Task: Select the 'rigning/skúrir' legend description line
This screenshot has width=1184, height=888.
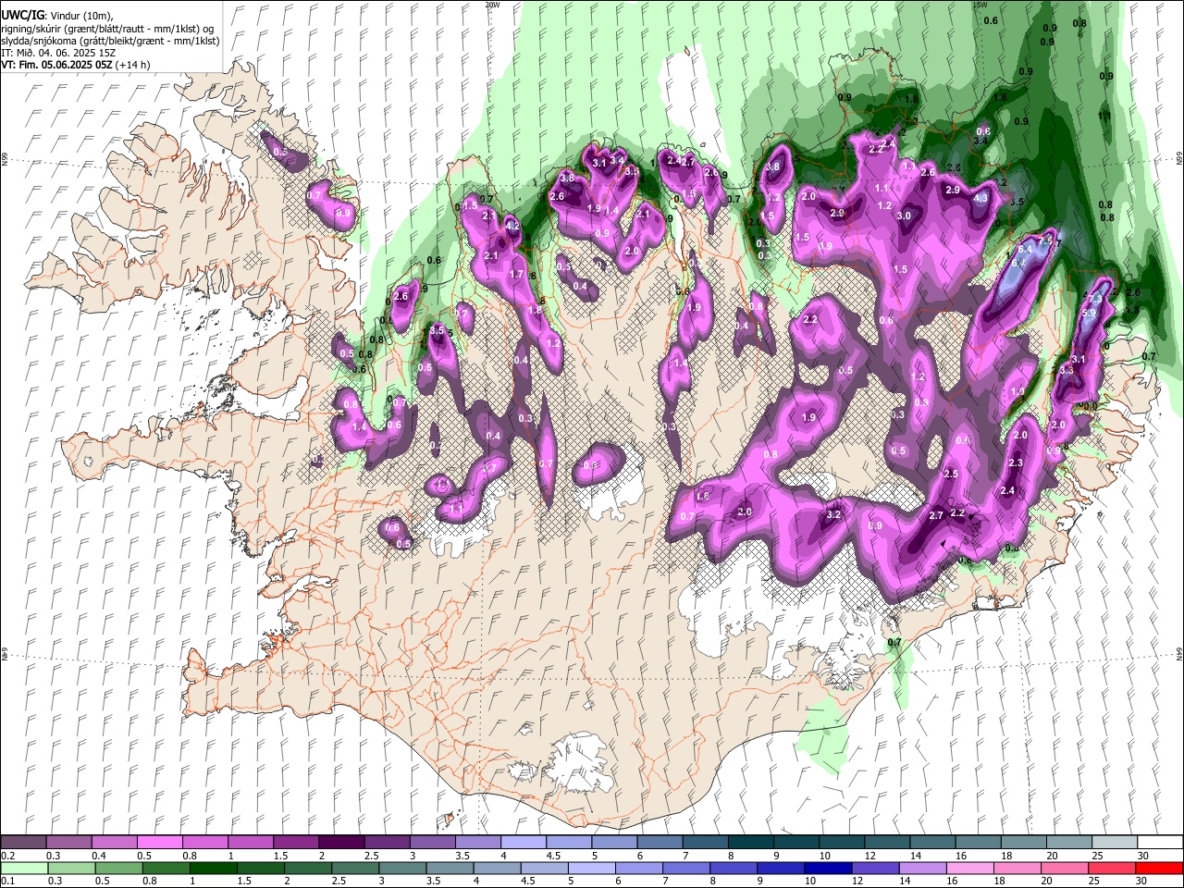Action: (107, 29)
